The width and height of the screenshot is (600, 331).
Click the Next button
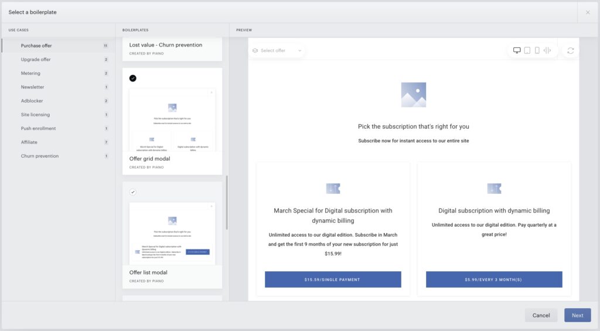click(577, 315)
